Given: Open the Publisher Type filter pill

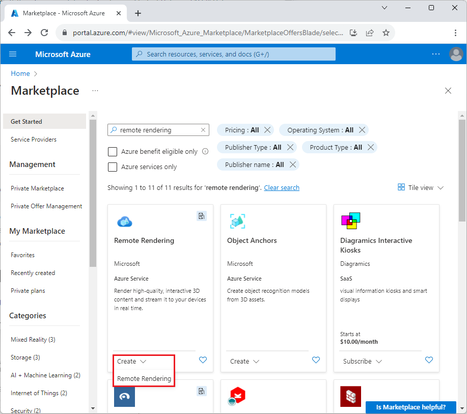Looking at the screenshot, I should click(253, 147).
